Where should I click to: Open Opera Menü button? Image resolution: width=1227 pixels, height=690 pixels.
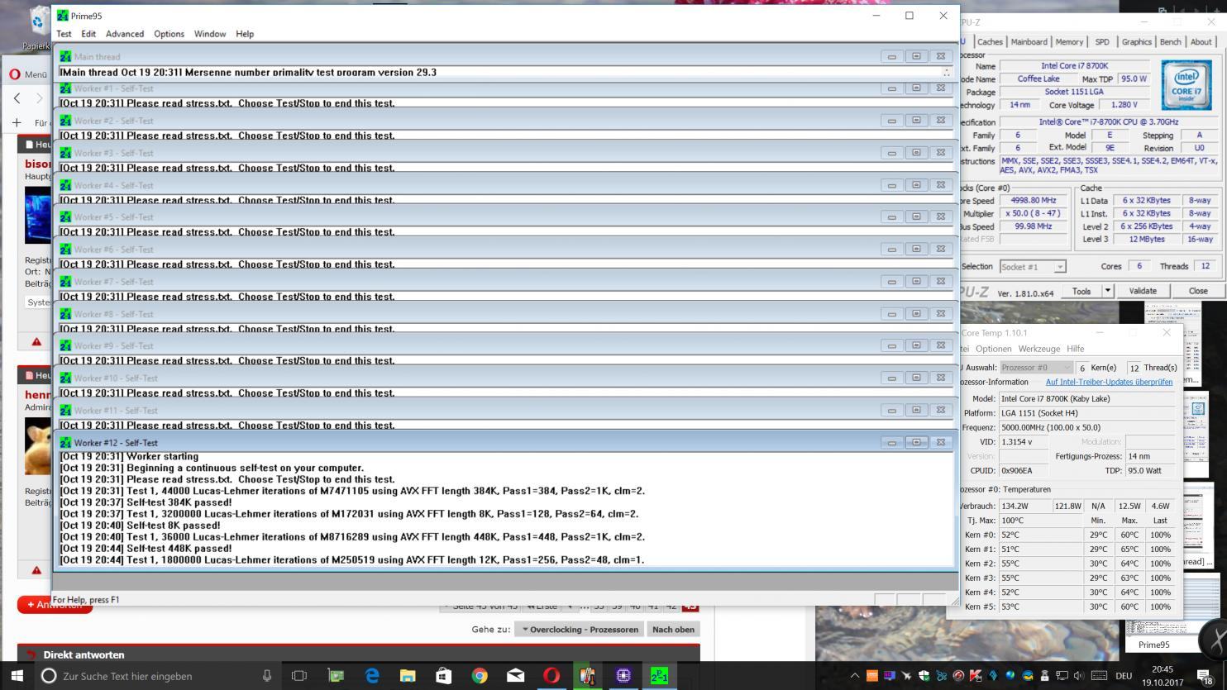coord(28,74)
